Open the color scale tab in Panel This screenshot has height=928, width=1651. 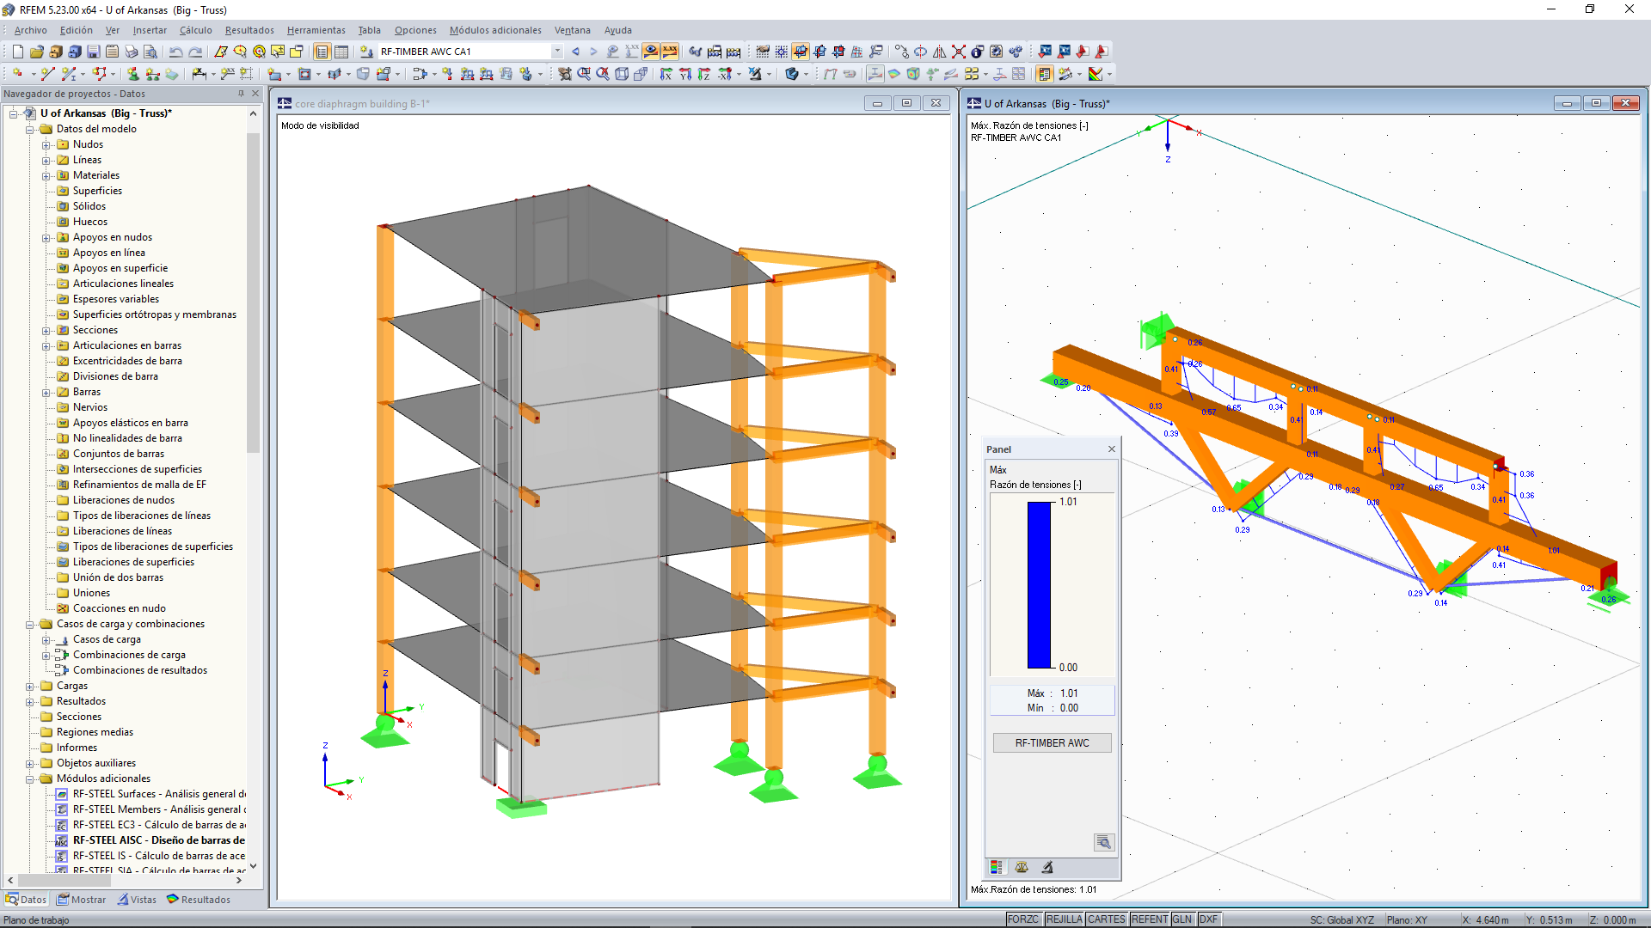click(x=996, y=867)
